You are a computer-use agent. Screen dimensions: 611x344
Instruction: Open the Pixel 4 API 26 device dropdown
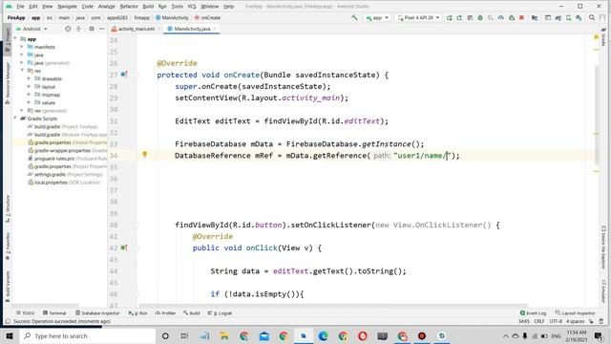[418, 18]
